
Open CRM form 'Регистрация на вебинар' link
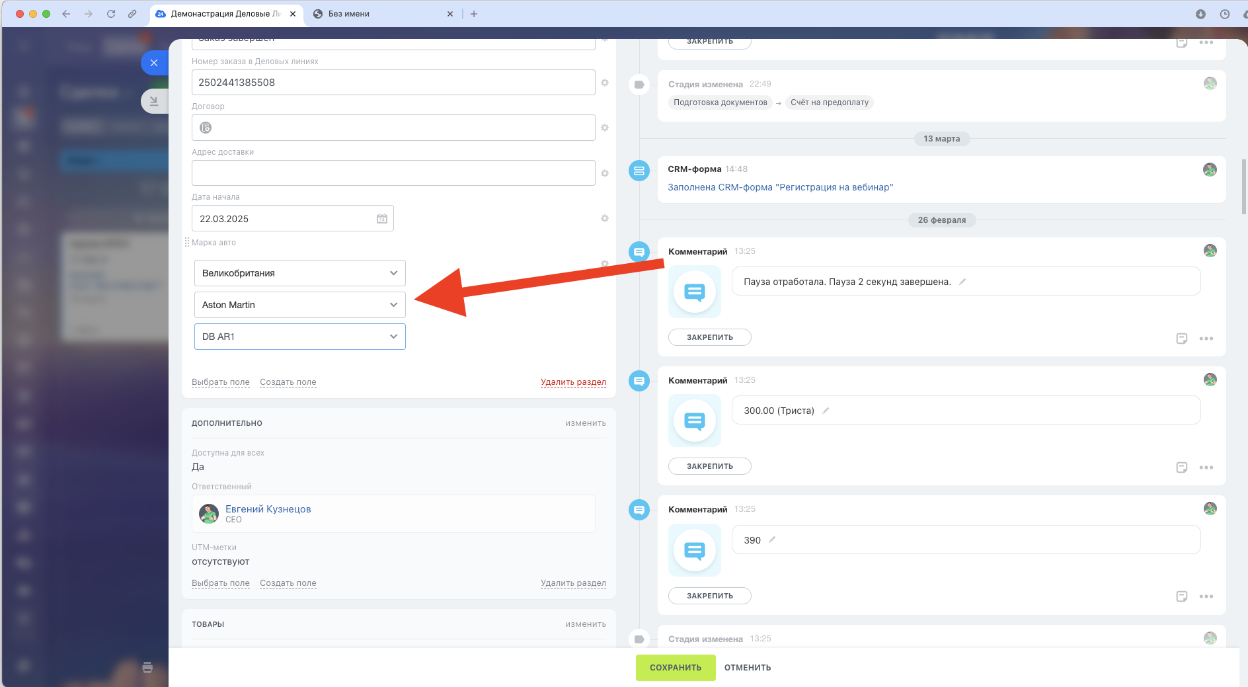(781, 187)
